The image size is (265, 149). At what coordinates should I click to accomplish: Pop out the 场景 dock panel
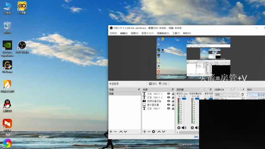click(139, 89)
